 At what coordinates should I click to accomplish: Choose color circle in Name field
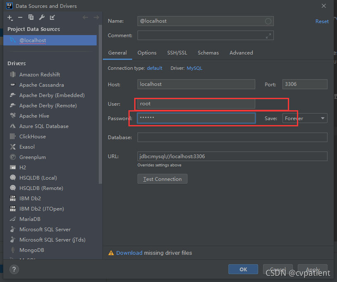[x=268, y=21]
